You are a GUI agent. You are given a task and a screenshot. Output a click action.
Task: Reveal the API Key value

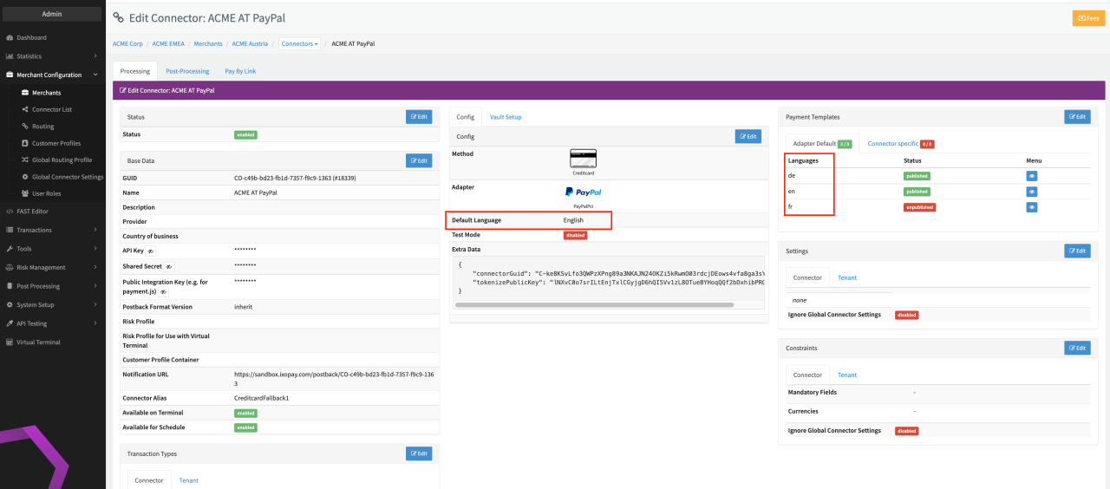pyautogui.click(x=151, y=251)
